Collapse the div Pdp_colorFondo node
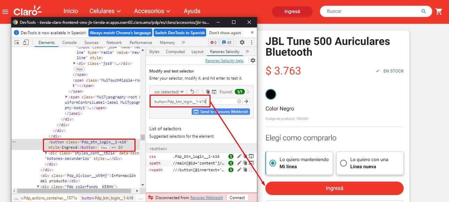Viewport: 449px width, 202px height. pos(38,187)
